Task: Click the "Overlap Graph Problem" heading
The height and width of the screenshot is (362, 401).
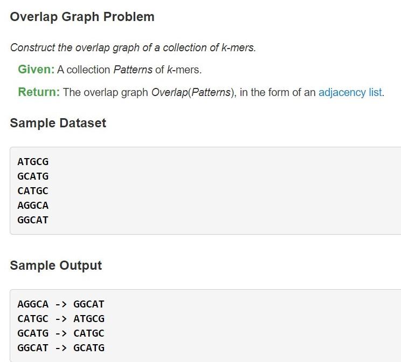Action: coord(82,17)
